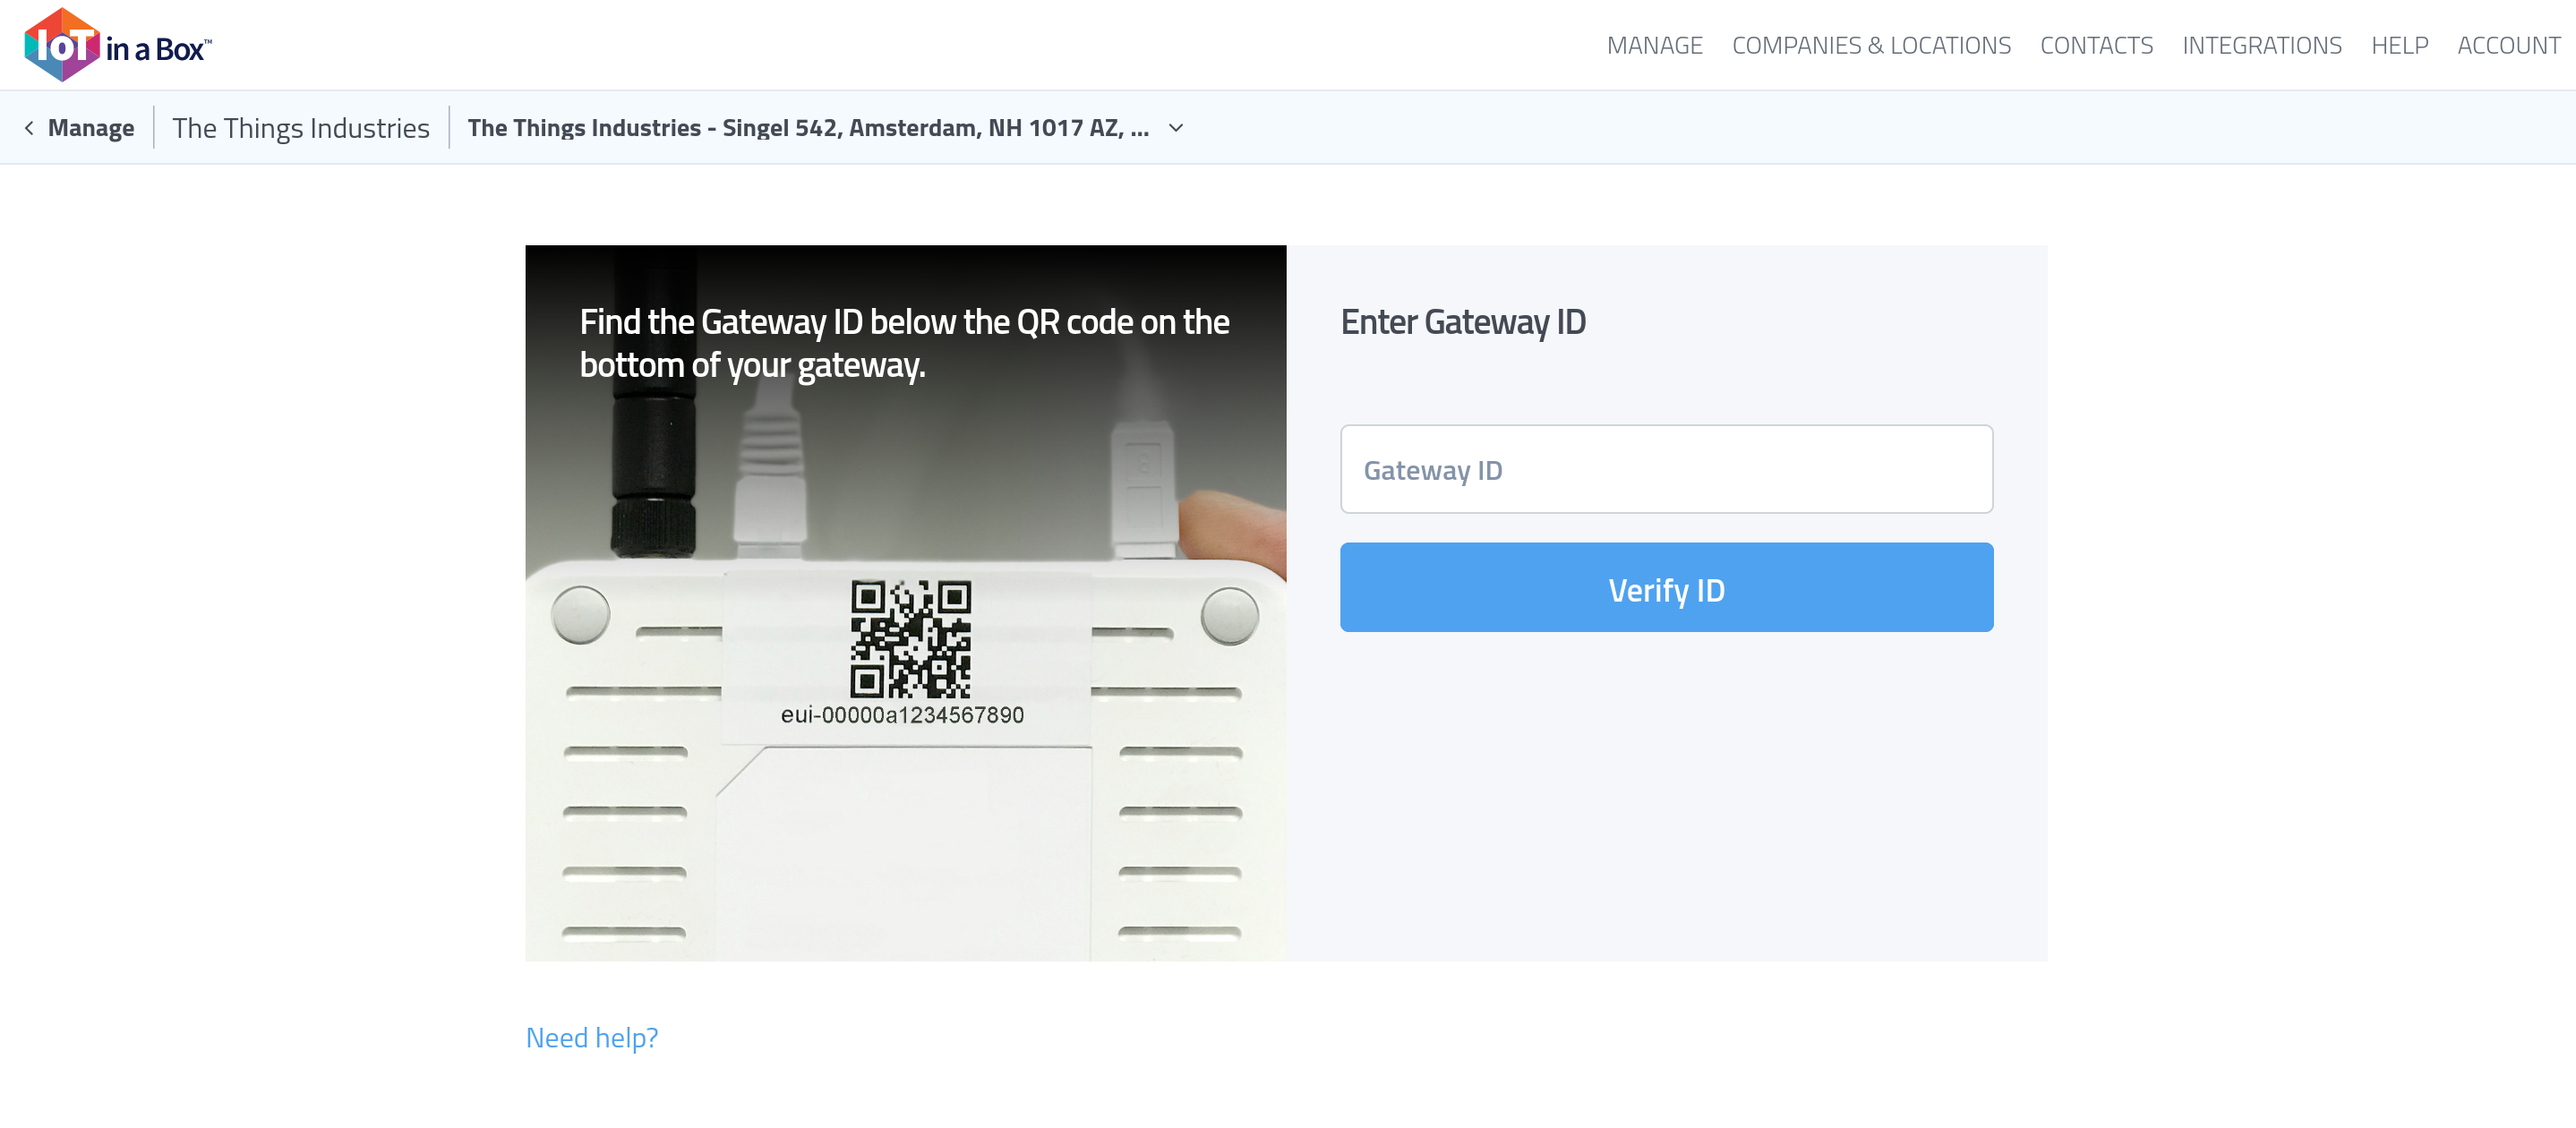
Task: Open COMPANIES & LOCATIONS in the top navigation
Action: (x=1870, y=46)
